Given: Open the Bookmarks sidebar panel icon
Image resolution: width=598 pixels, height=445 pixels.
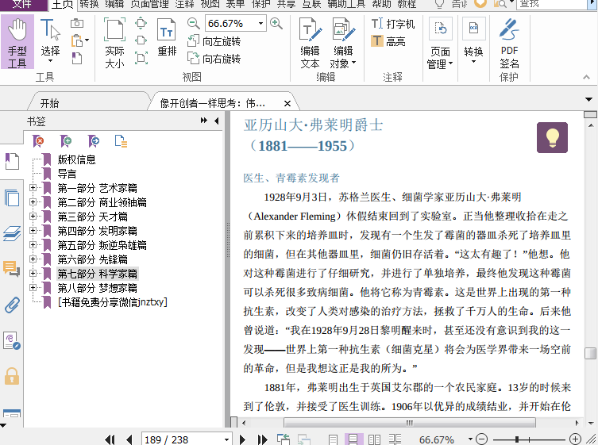Looking at the screenshot, I should pos(12,162).
